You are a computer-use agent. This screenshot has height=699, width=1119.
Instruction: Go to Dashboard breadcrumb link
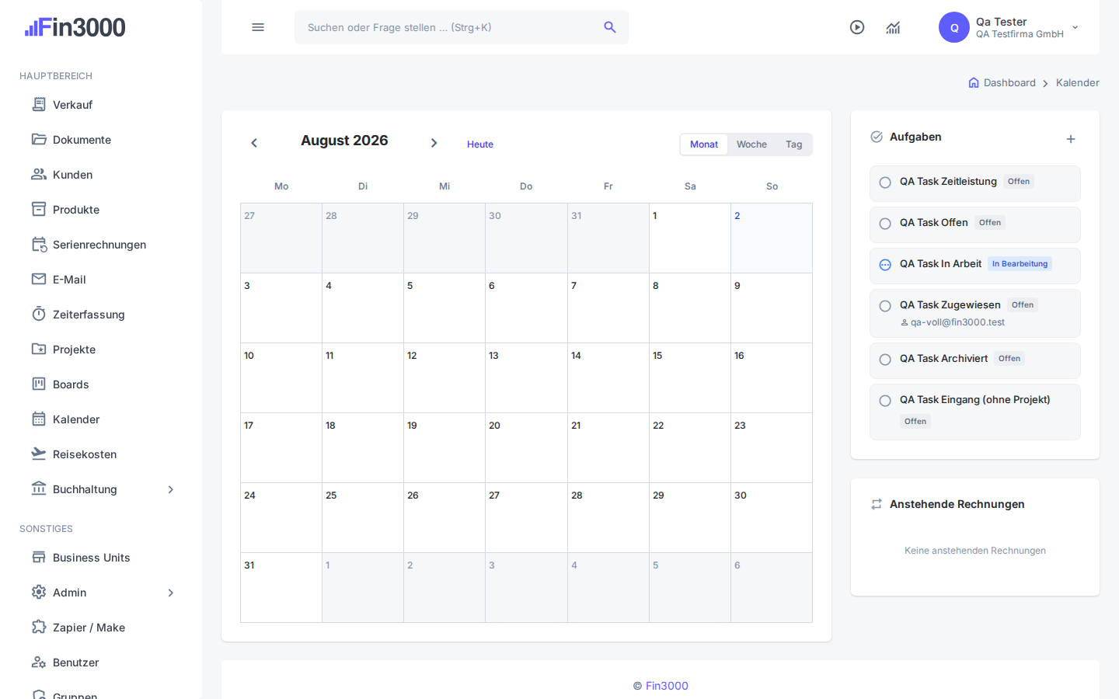(x=1009, y=82)
